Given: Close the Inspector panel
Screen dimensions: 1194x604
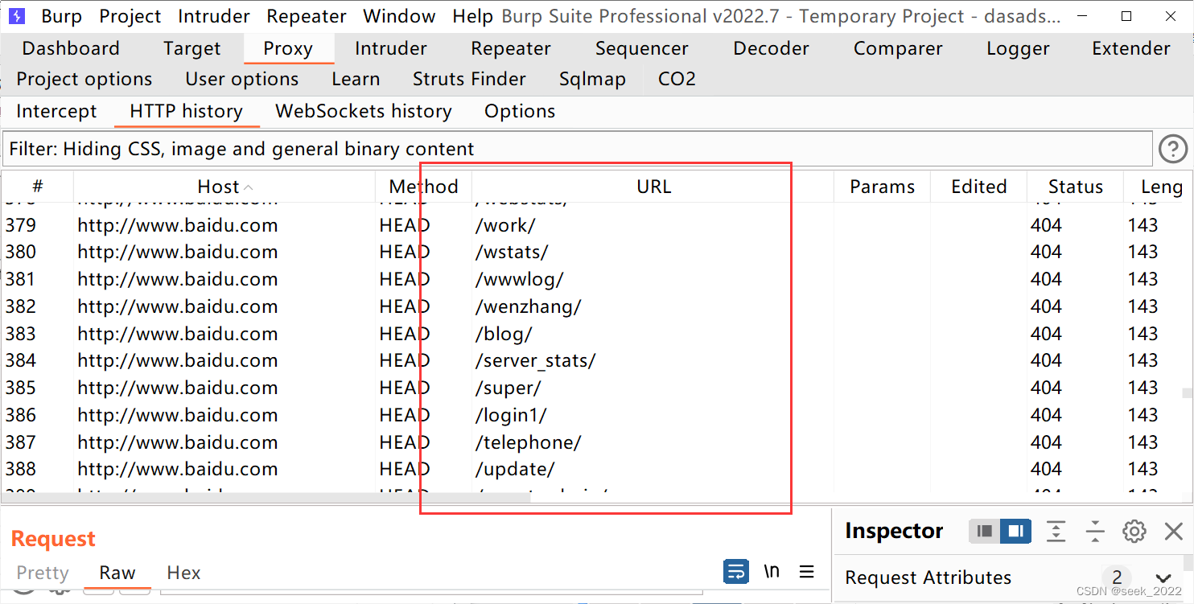Looking at the screenshot, I should tap(1174, 531).
